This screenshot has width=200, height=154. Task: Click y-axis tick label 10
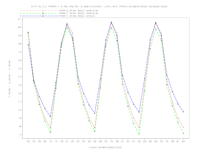pyautogui.click(x=19, y=110)
